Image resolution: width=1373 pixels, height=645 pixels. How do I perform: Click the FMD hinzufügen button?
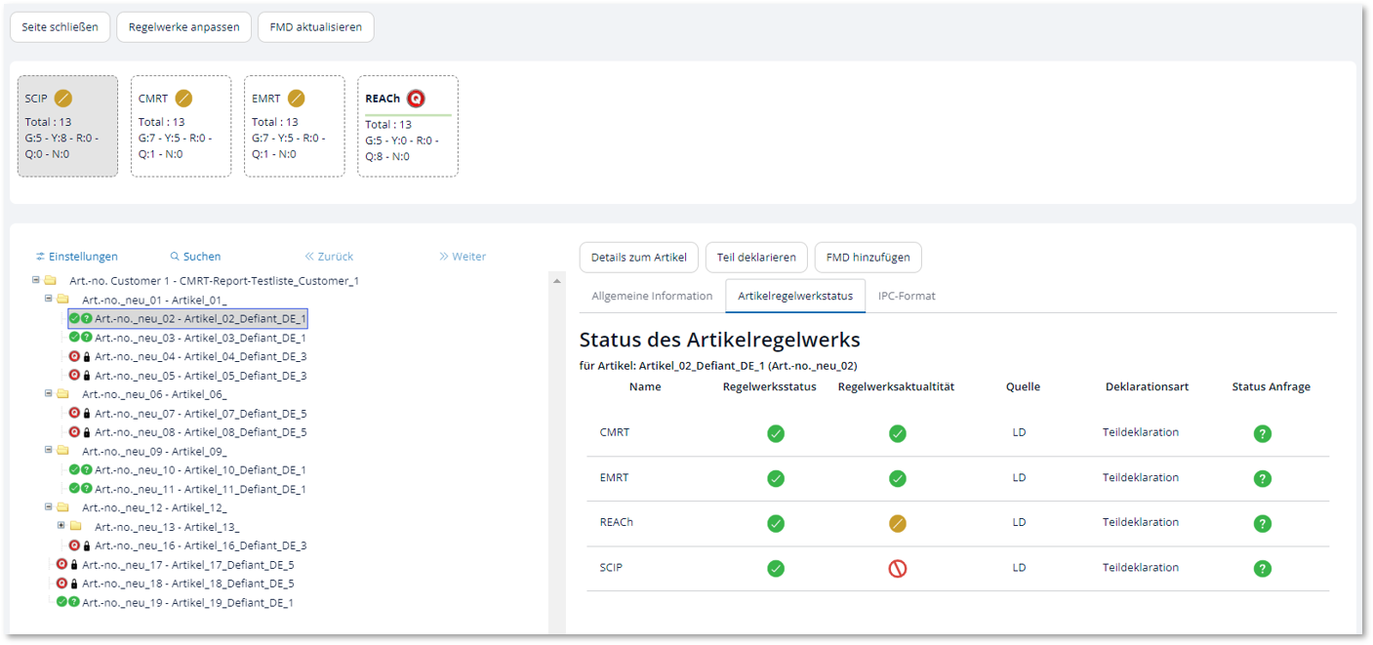click(868, 258)
